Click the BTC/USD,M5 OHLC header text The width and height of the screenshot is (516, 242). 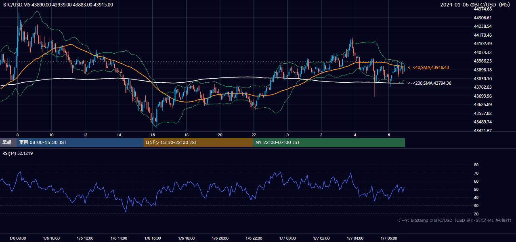[58, 4]
